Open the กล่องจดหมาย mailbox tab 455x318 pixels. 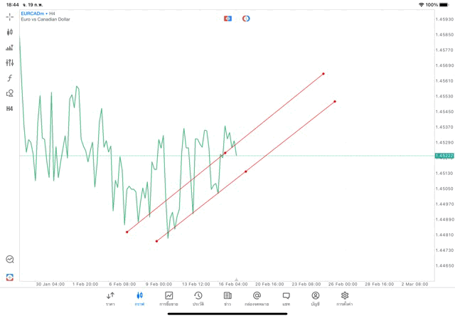tap(257, 299)
